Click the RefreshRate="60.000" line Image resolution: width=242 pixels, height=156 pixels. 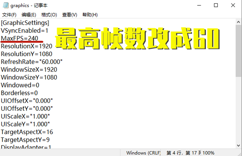(x=32, y=62)
